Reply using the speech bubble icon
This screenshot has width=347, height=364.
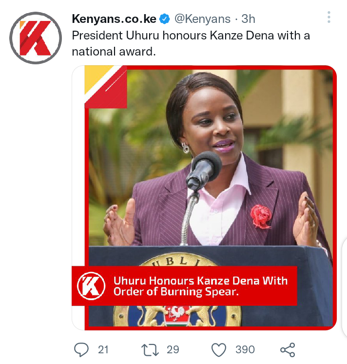[x=81, y=349]
